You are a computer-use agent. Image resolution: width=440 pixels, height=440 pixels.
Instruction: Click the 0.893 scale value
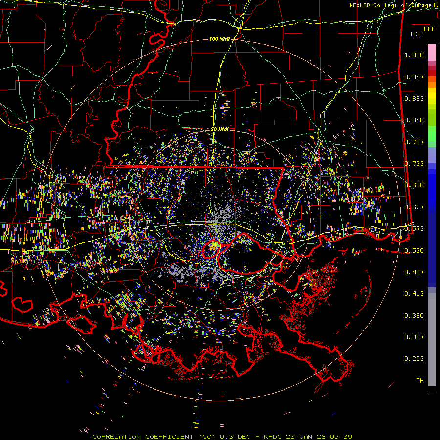click(414, 98)
